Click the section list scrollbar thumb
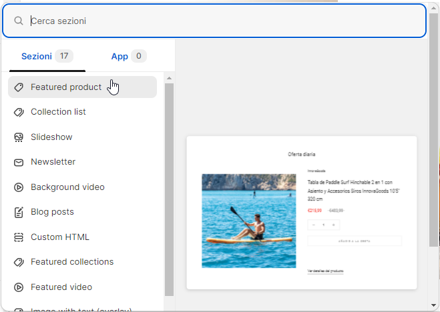 coord(169,187)
